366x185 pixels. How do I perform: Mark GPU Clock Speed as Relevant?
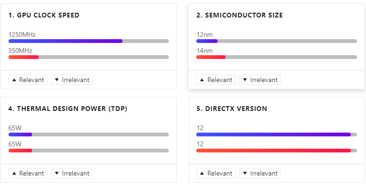click(28, 80)
